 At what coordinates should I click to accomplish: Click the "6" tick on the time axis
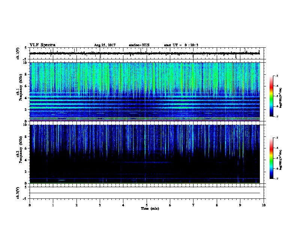coord(170,205)
